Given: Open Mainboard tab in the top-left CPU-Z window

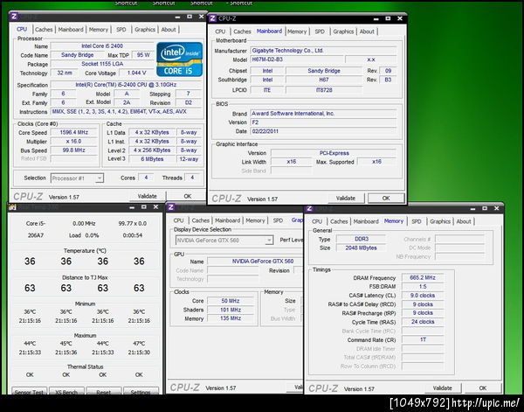Looking at the screenshot, I should tap(71, 30).
